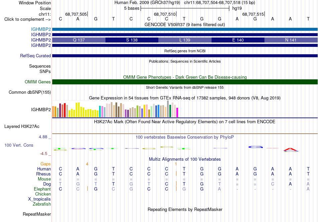This screenshot has height=222, width=318.
Task: Select the Q 137 codon block
Action: [79, 40]
